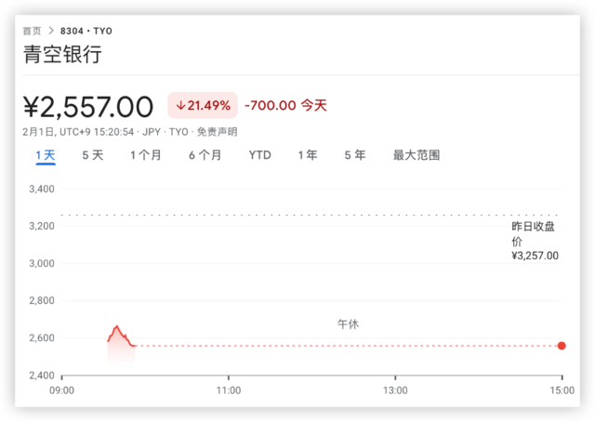The image size is (595, 422).
Task: Click the 首页 breadcrumb link
Action: (33, 31)
